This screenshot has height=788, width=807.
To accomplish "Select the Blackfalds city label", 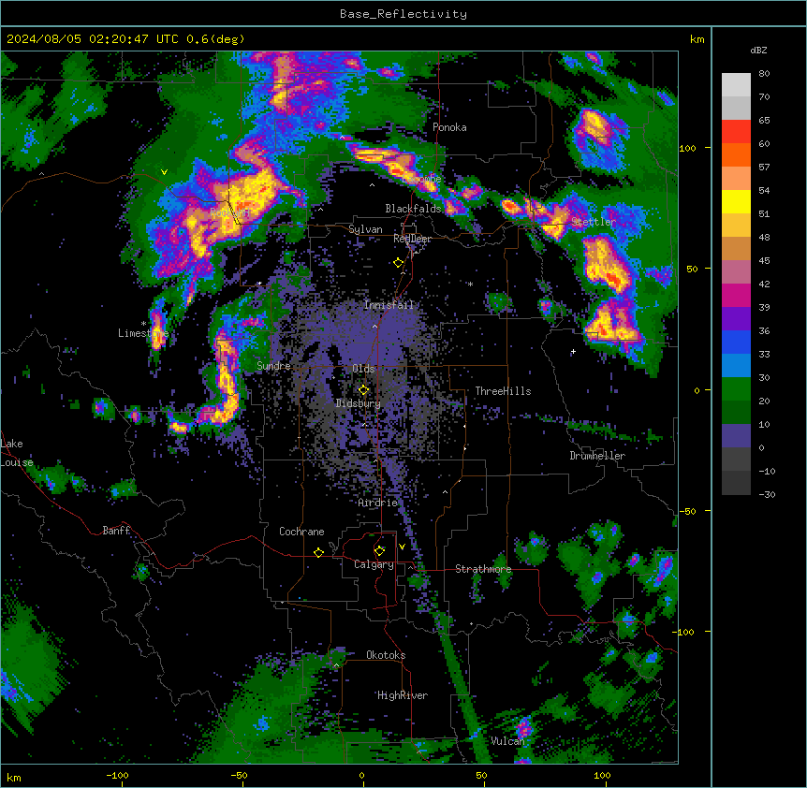I will click(x=413, y=209).
